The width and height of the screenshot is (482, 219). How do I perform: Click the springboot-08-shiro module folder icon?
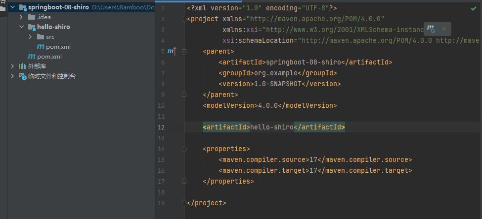22,7
